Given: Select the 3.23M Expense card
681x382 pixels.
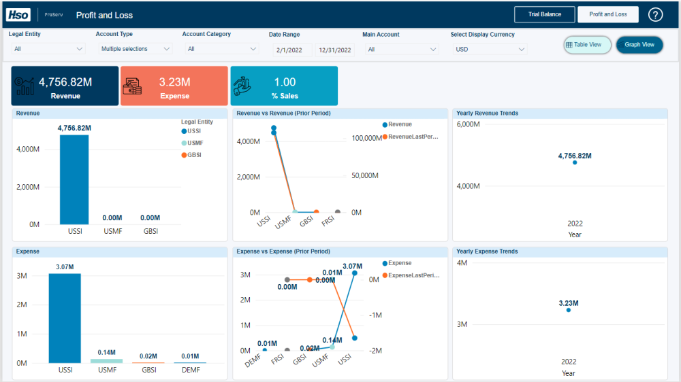Looking at the screenshot, I should coord(174,86).
